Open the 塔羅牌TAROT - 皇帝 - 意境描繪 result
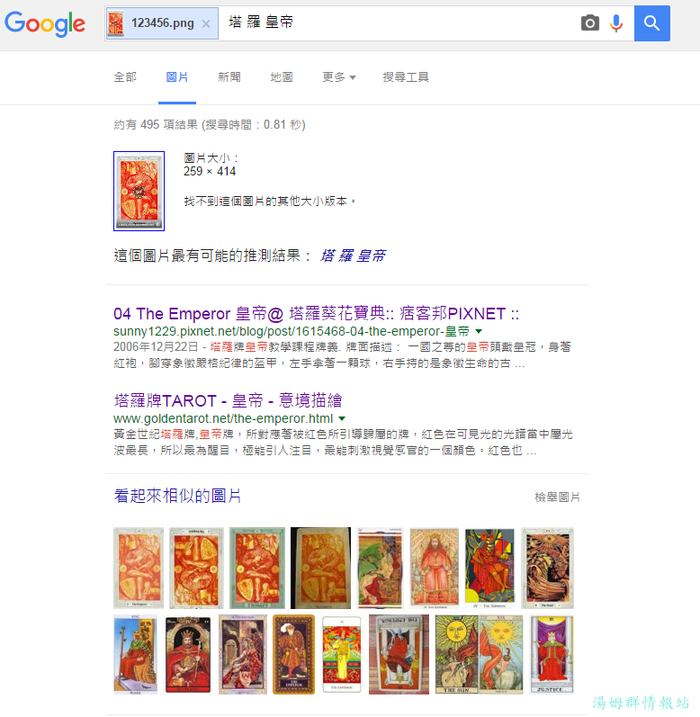This screenshot has height=717, width=700. tap(228, 400)
